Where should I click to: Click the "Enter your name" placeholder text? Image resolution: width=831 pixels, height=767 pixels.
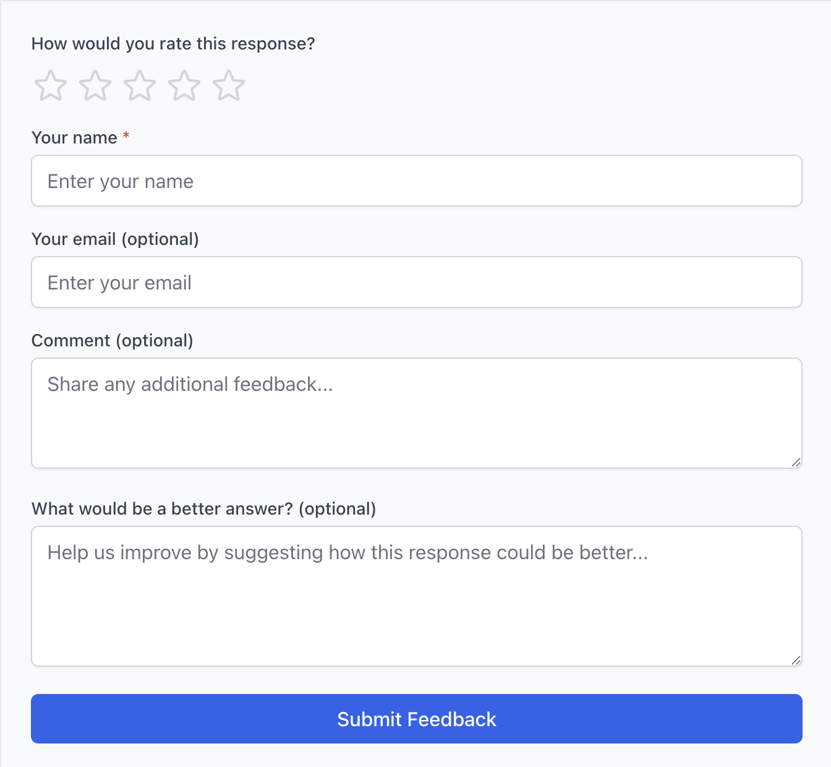(121, 181)
